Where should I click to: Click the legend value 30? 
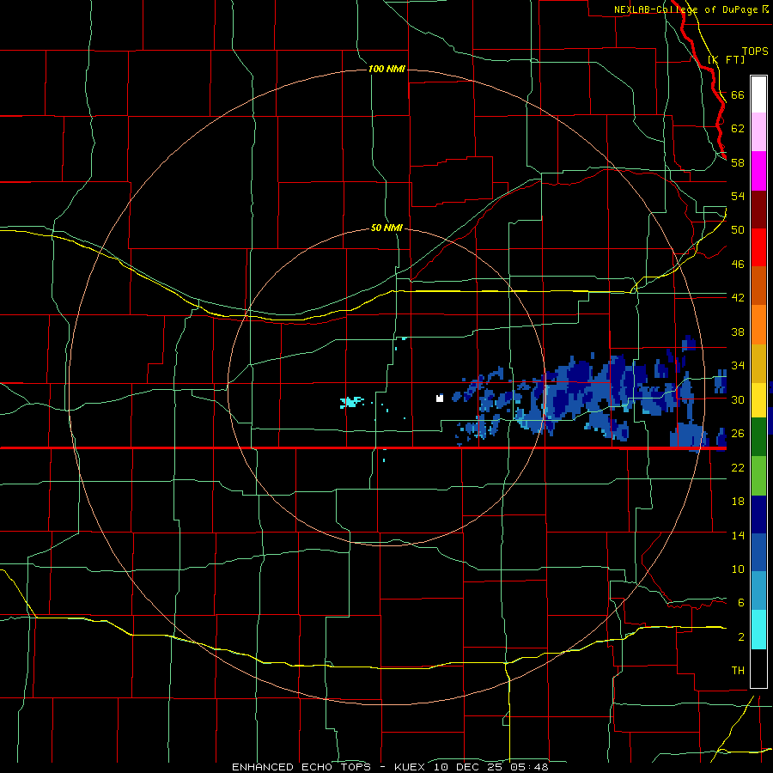(x=738, y=399)
